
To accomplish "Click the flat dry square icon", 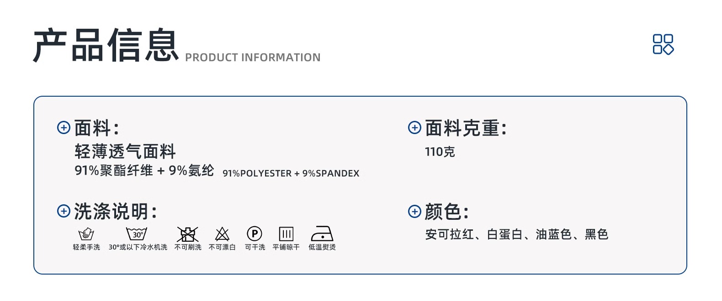I will pyautogui.click(x=286, y=234).
